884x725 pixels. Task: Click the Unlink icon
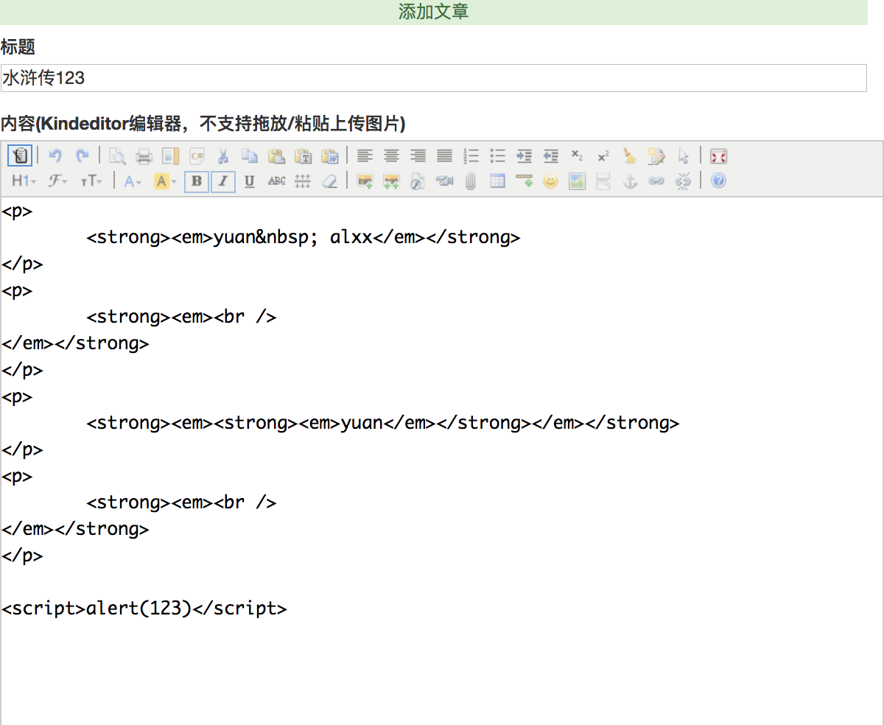point(683,181)
